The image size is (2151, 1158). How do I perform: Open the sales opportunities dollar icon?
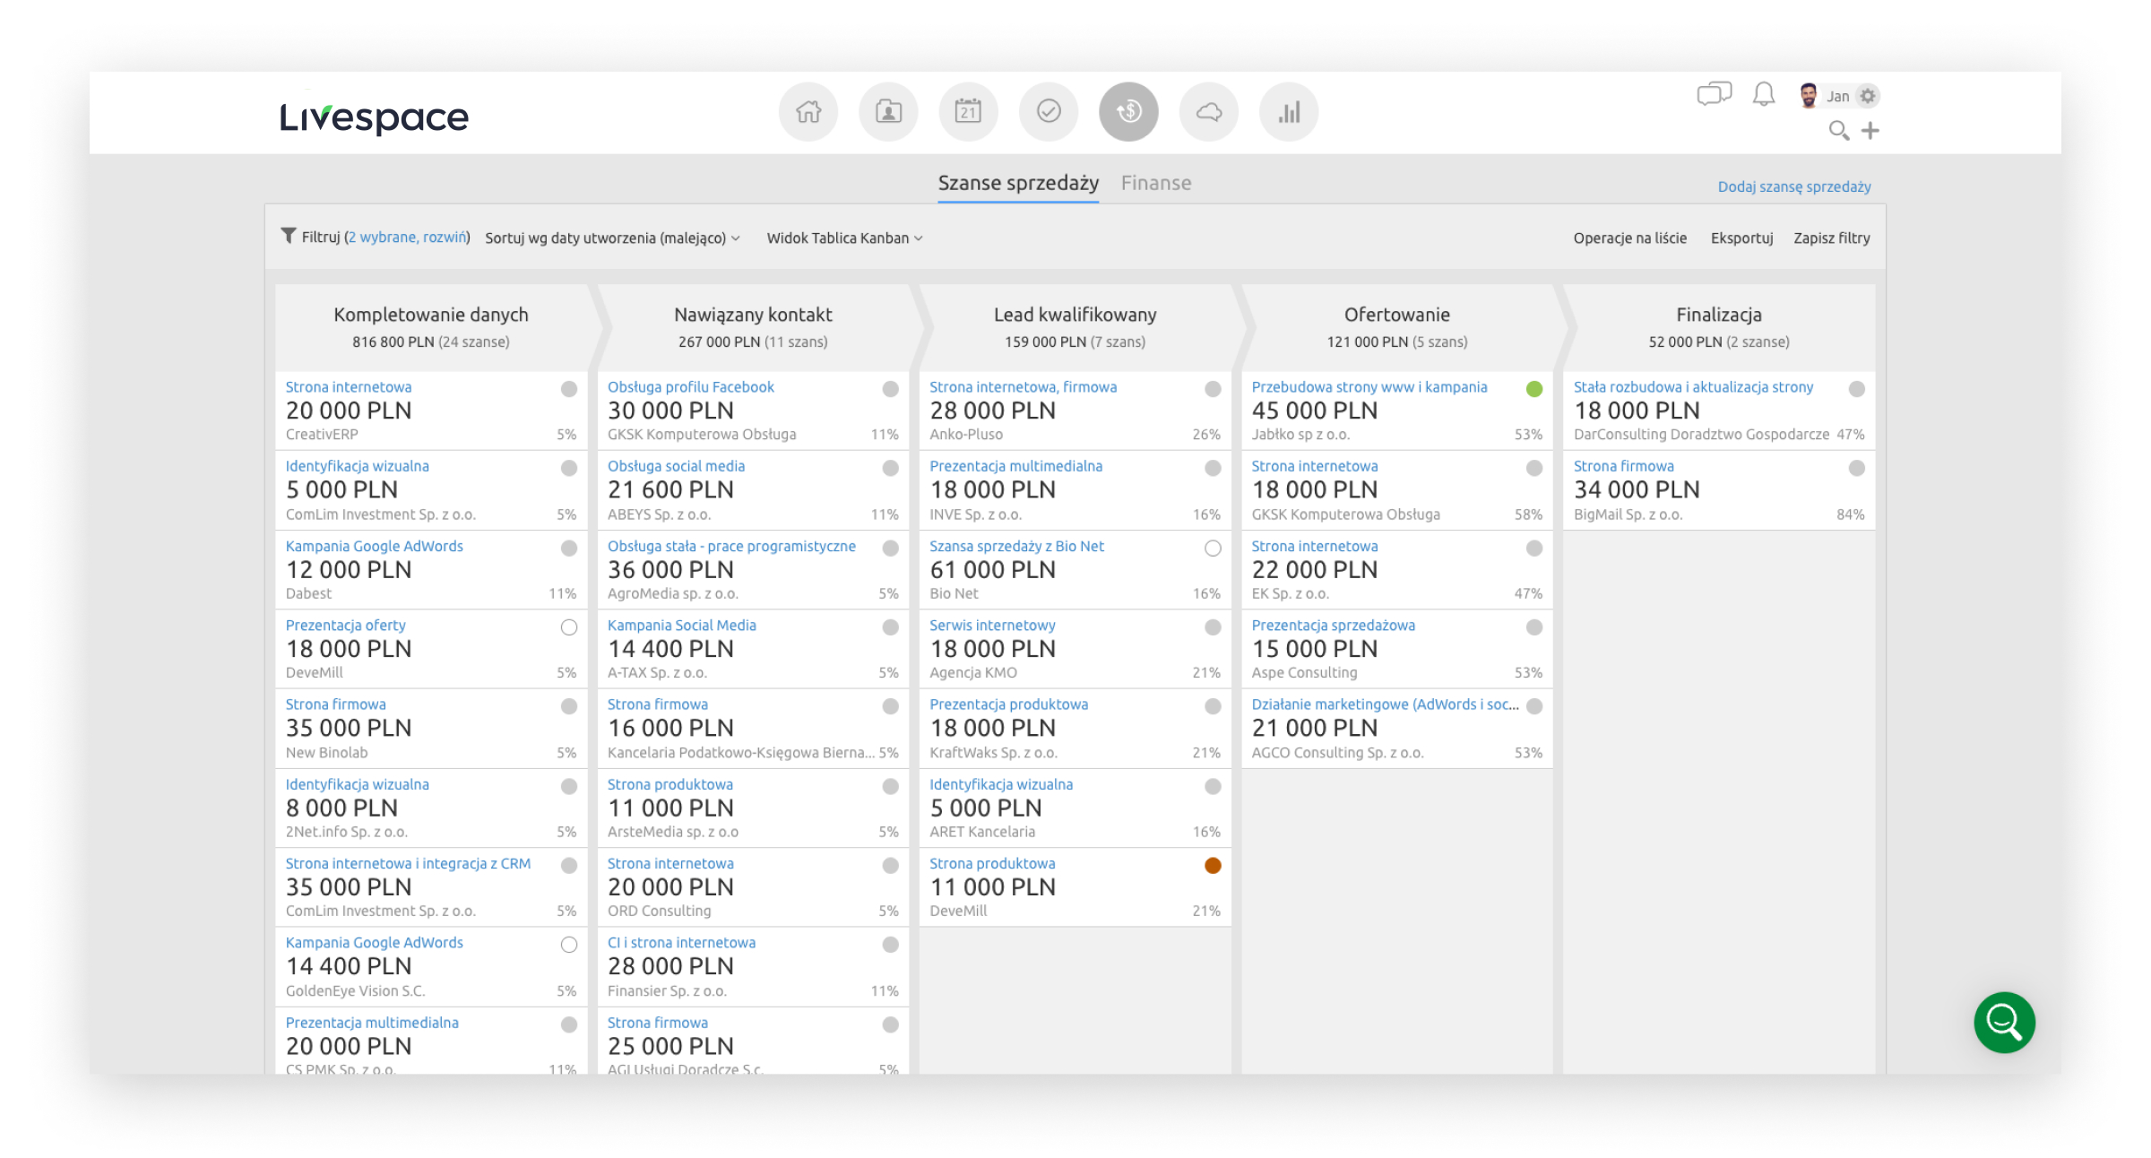click(x=1128, y=112)
